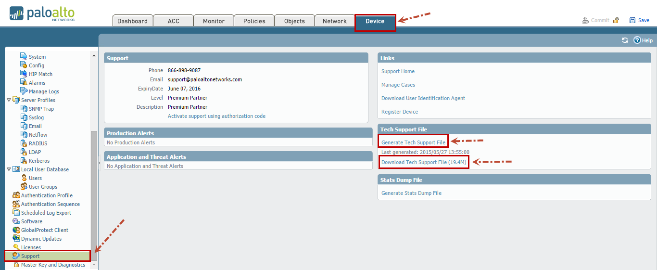
Task: Click the RADIUS profile icon in sidebar
Action: tap(24, 143)
